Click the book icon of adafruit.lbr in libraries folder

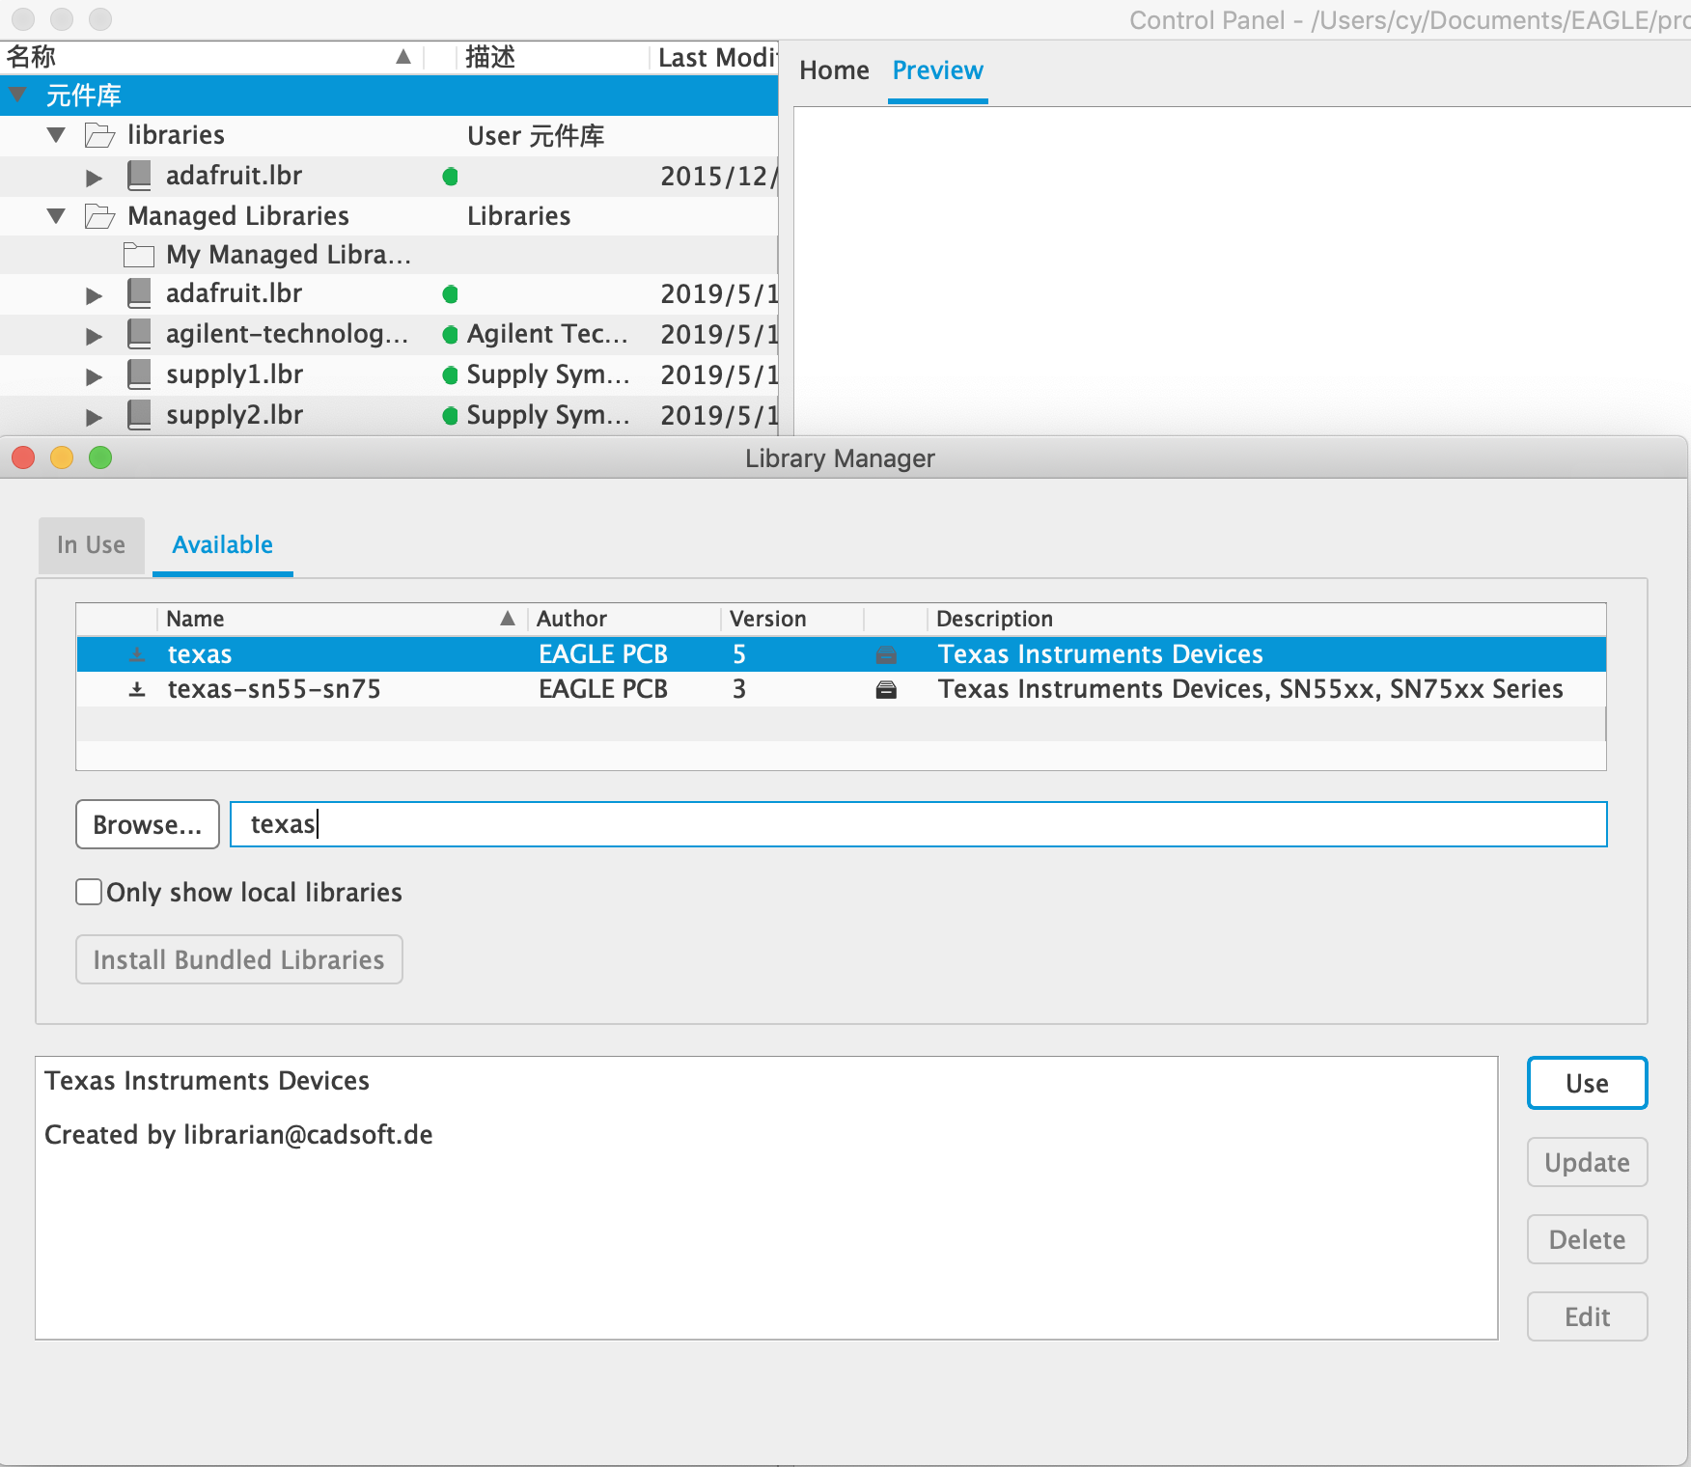pyautogui.click(x=139, y=176)
